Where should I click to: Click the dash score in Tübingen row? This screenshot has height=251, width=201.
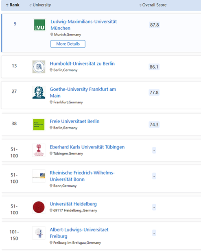pyautogui.click(x=154, y=150)
